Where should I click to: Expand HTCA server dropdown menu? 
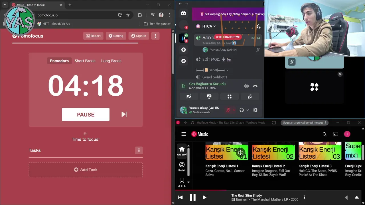(209, 26)
